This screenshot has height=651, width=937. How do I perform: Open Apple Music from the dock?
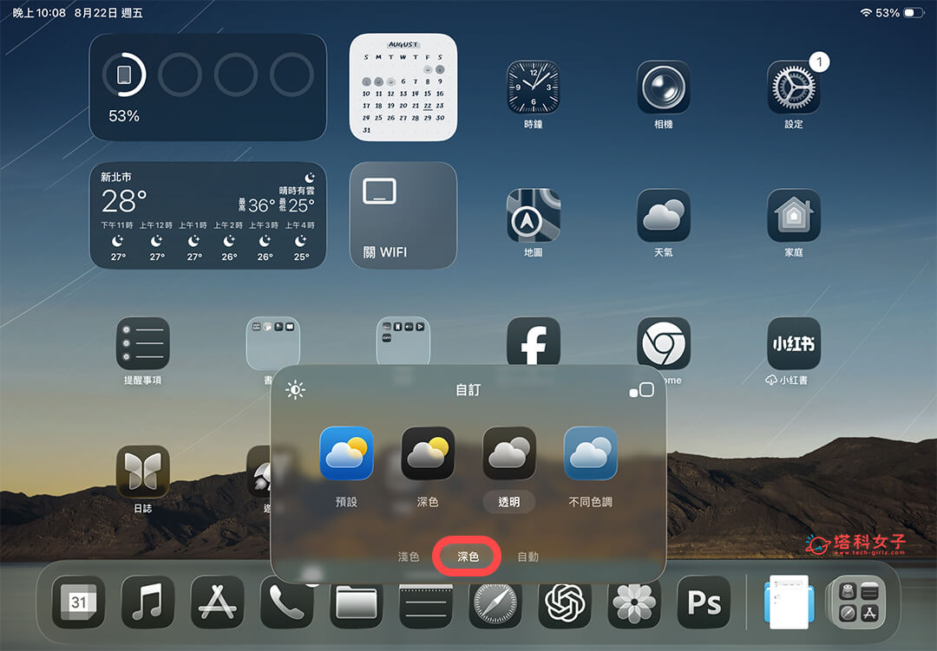(148, 602)
